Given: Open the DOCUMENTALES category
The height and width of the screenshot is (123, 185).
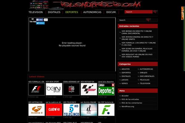Looking at the screenshot, I should pyautogui.click(x=147, y=76).
